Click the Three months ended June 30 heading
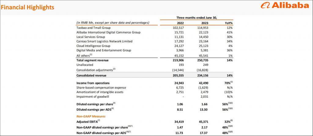313x136 pixels. (x=197, y=17)
